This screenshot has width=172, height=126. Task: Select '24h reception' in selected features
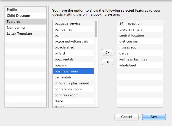140,23
